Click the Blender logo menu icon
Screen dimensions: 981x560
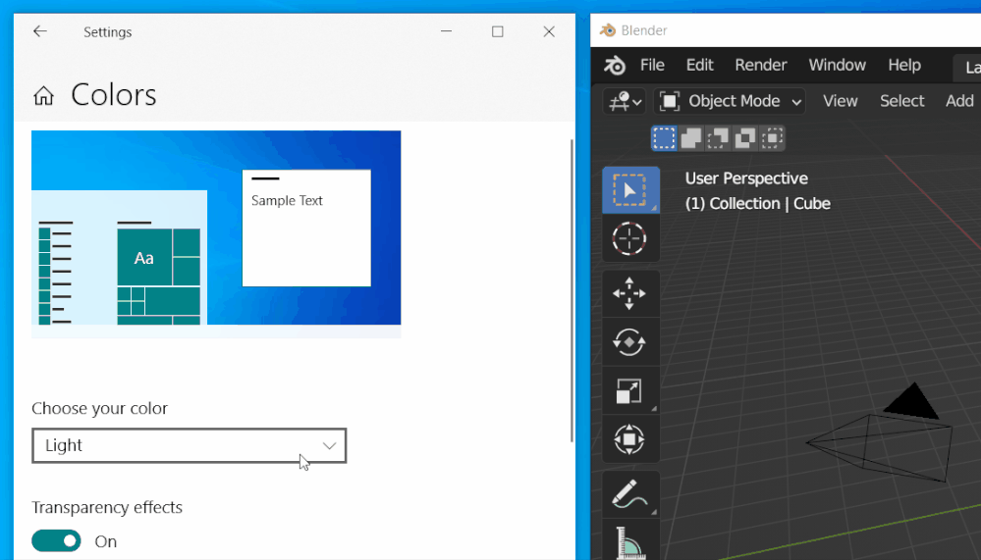pyautogui.click(x=615, y=65)
